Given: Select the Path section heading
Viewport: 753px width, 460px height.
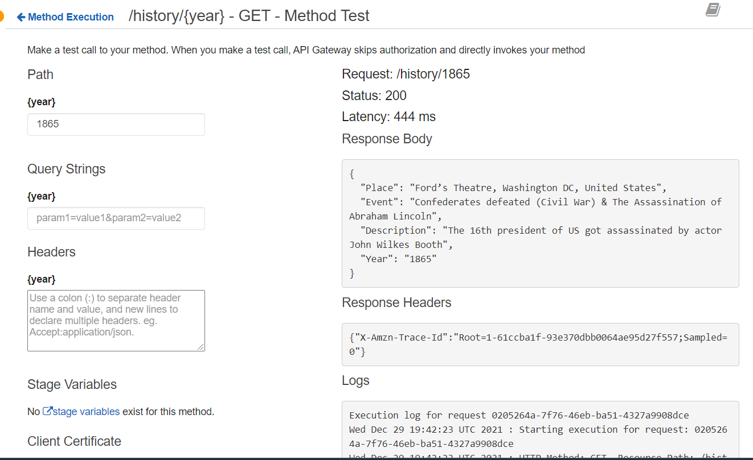Looking at the screenshot, I should (40, 74).
